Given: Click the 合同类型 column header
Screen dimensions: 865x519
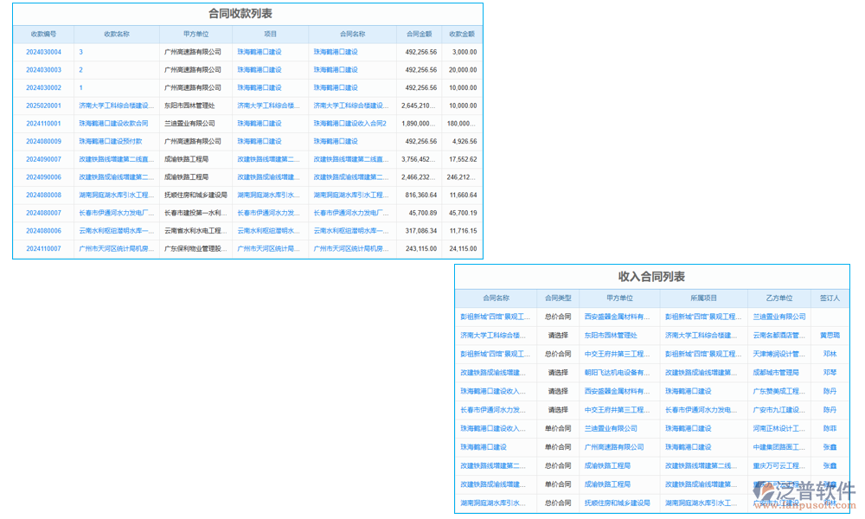Looking at the screenshot, I should pyautogui.click(x=558, y=298).
